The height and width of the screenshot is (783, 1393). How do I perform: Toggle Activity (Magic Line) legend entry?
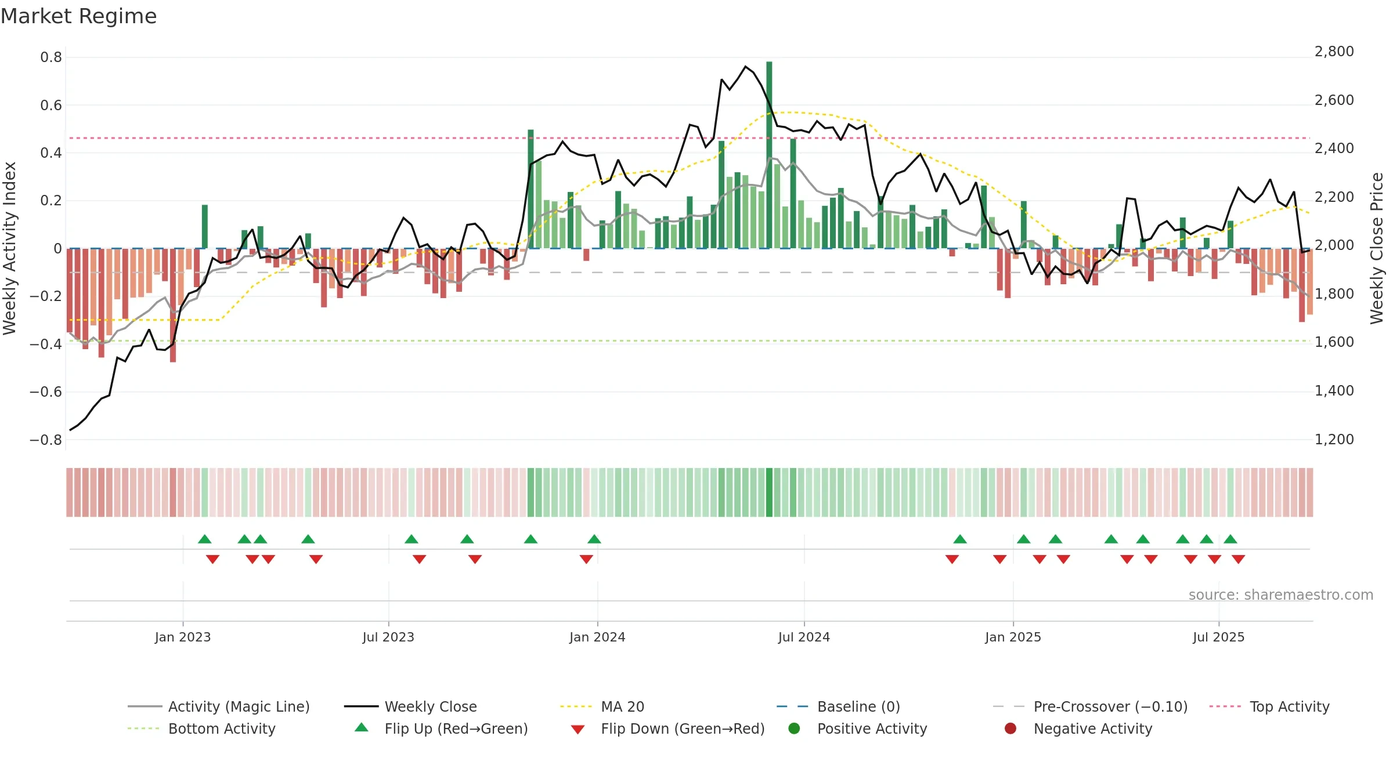(x=219, y=706)
